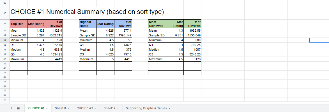Select the 'Yelp Rec' header cell
The image size is (329, 112).
[19, 24]
